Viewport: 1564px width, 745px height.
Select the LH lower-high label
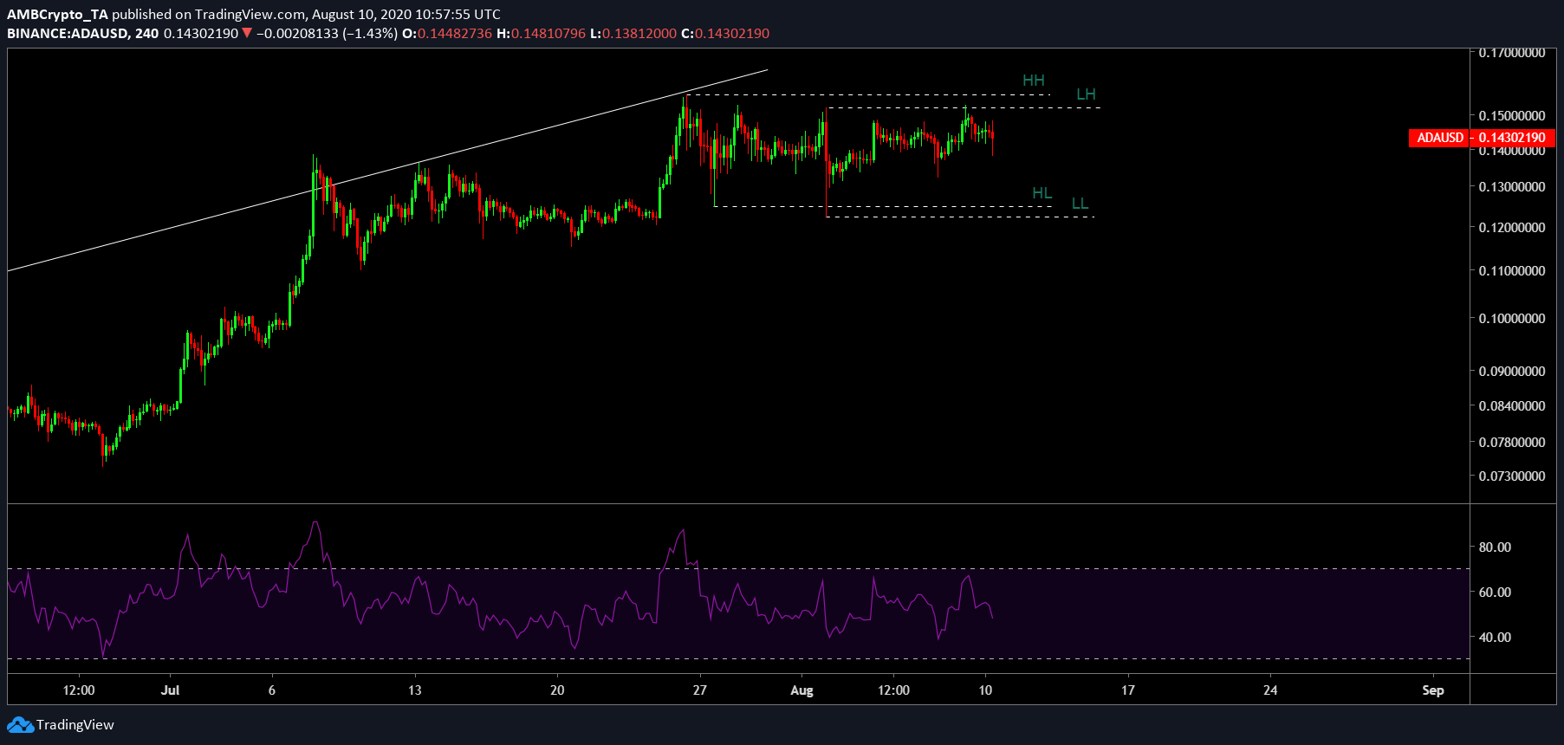[1086, 94]
